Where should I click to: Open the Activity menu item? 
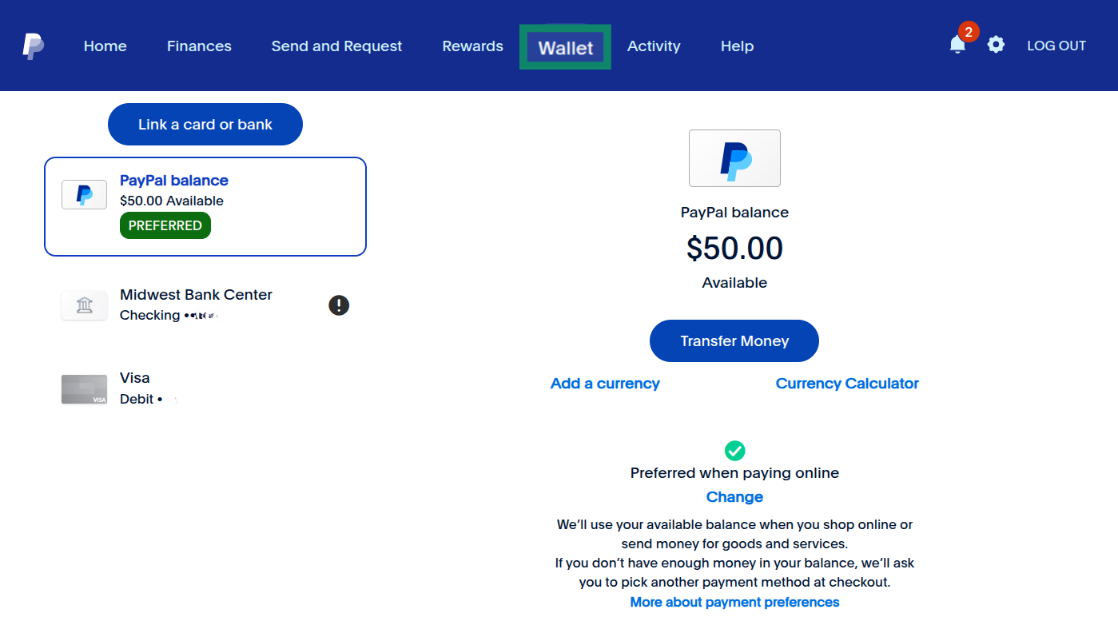coord(654,46)
